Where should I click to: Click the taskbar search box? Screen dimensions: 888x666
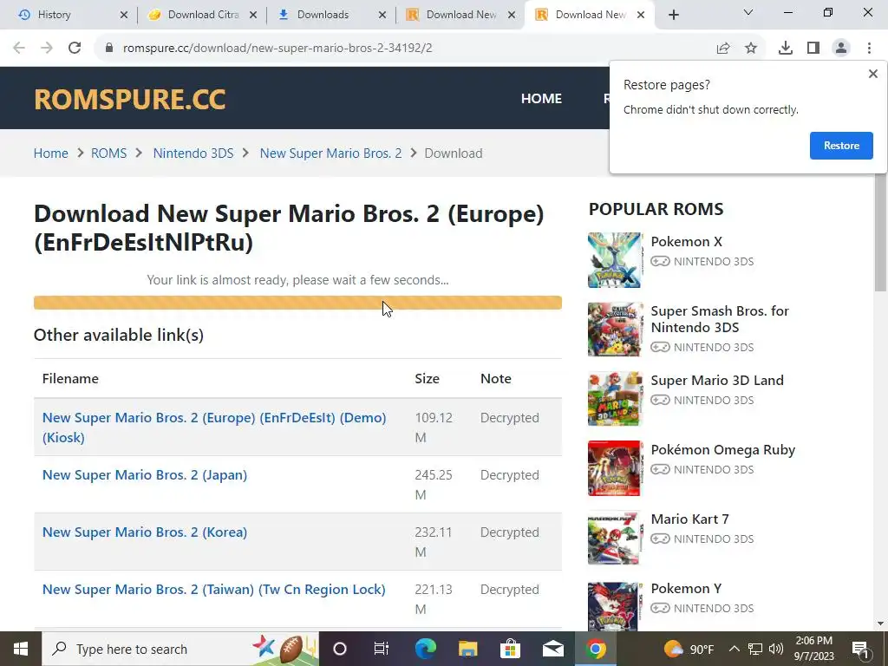coord(180,649)
